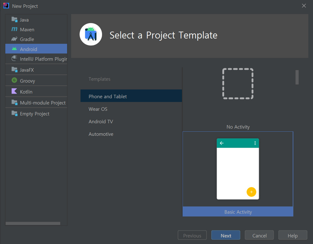The width and height of the screenshot is (313, 244).
Task: Click the Basic Activity label
Action: point(238,212)
